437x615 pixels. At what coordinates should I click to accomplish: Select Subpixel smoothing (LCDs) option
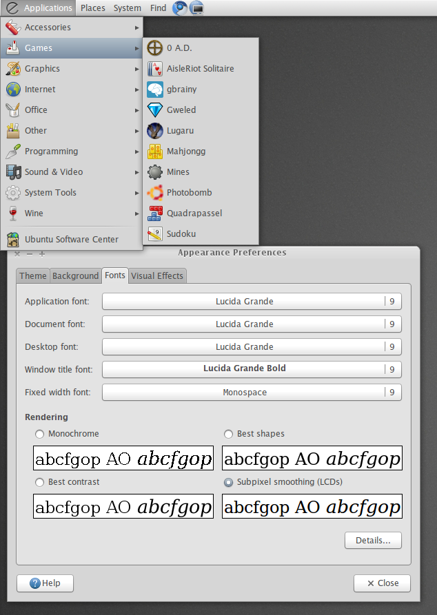228,483
